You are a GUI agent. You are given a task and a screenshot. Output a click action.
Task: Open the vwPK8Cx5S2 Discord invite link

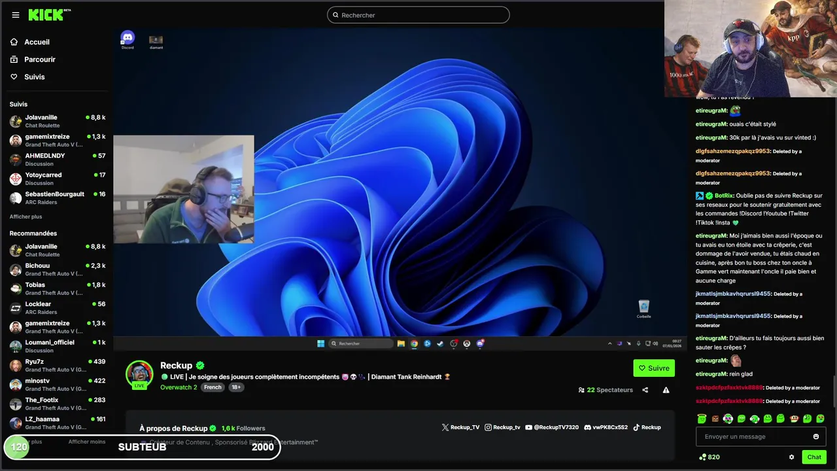[606, 427]
